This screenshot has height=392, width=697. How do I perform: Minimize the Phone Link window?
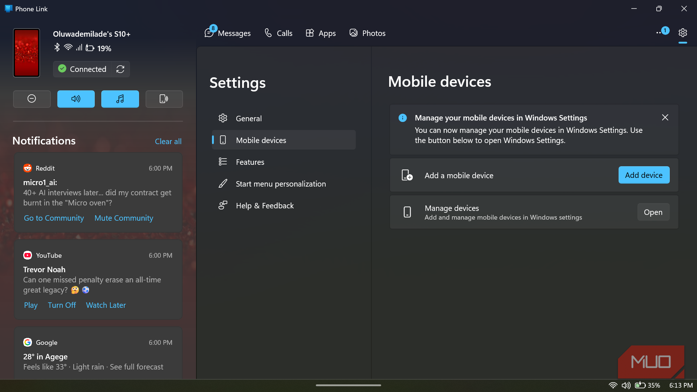(634, 9)
